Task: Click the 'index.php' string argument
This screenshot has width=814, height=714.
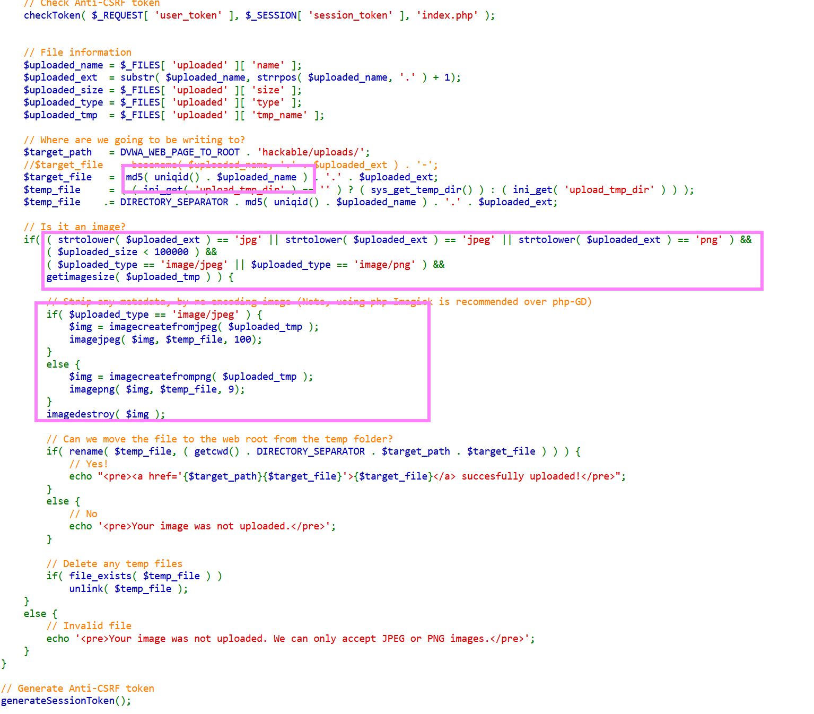Action: [x=447, y=15]
